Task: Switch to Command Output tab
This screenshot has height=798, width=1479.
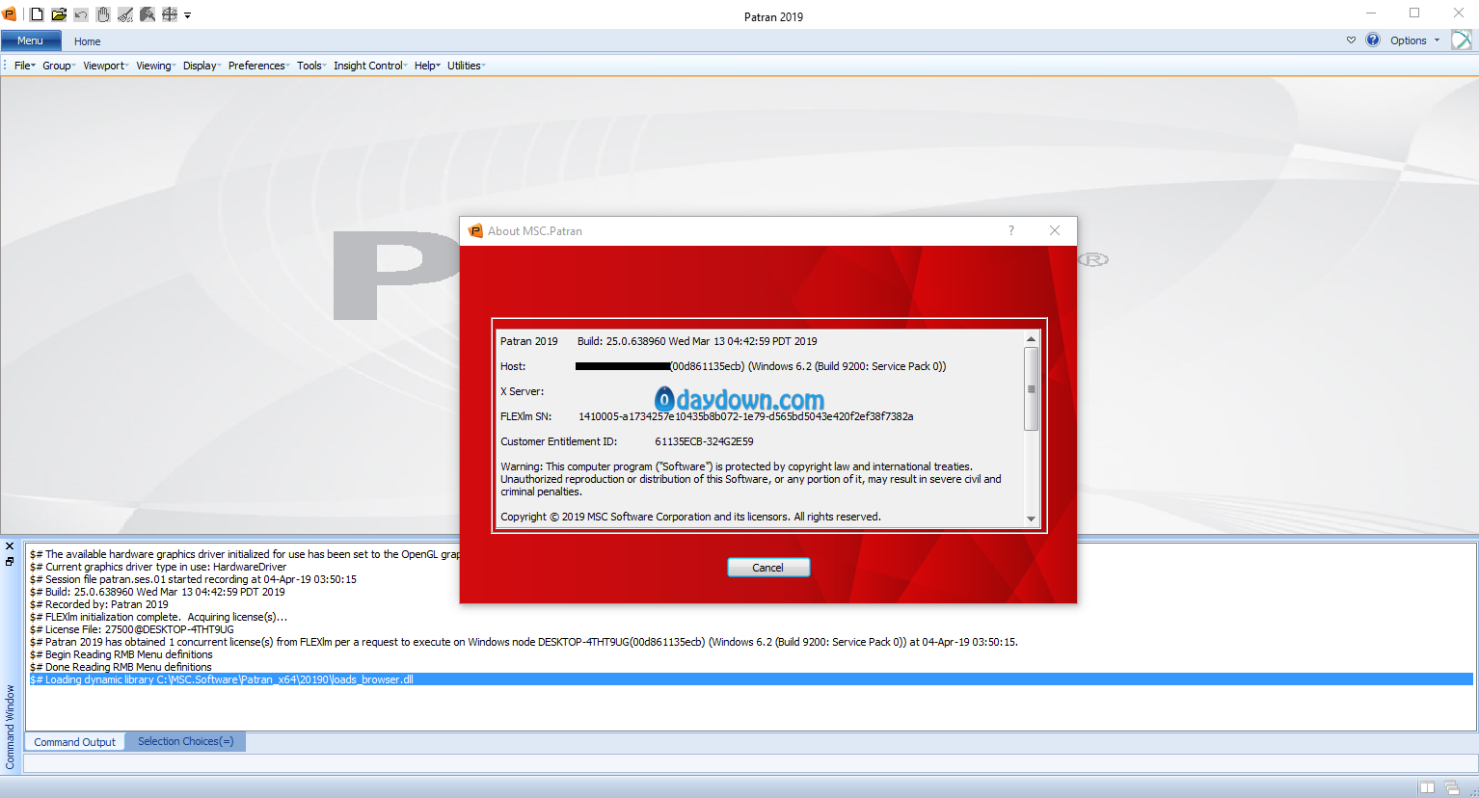Action: click(x=74, y=742)
